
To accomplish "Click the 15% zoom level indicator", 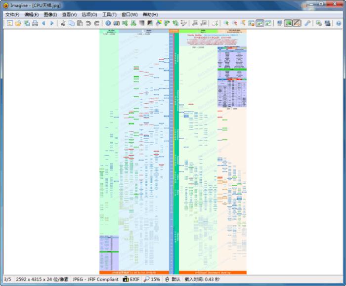I will pyautogui.click(x=152, y=280).
